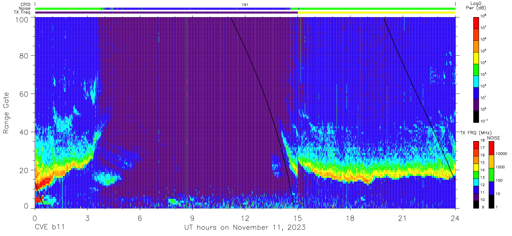Click the 1 NOISE tick label
The height and width of the screenshot is (236, 512).
coord(497,207)
